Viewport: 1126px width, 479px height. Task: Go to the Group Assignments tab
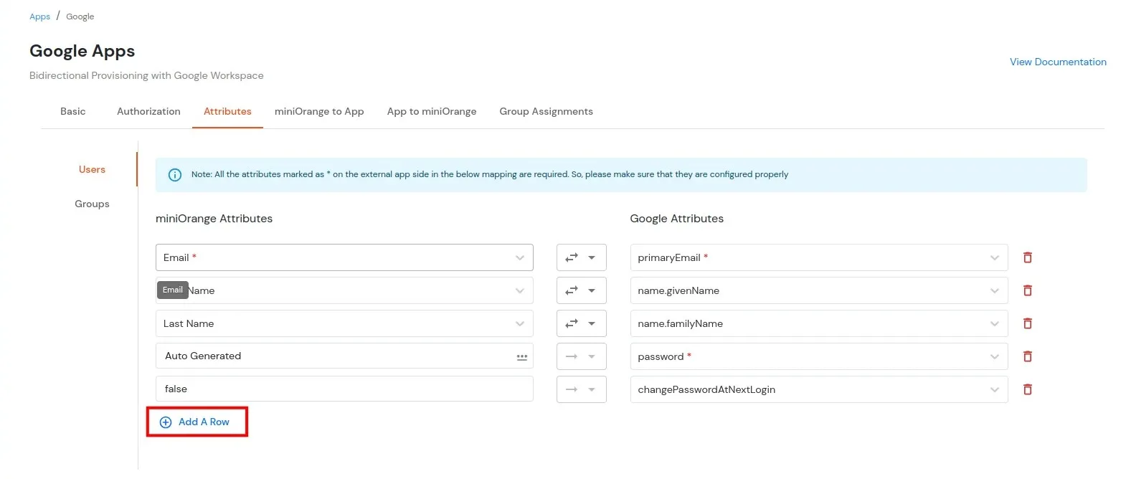[547, 111]
